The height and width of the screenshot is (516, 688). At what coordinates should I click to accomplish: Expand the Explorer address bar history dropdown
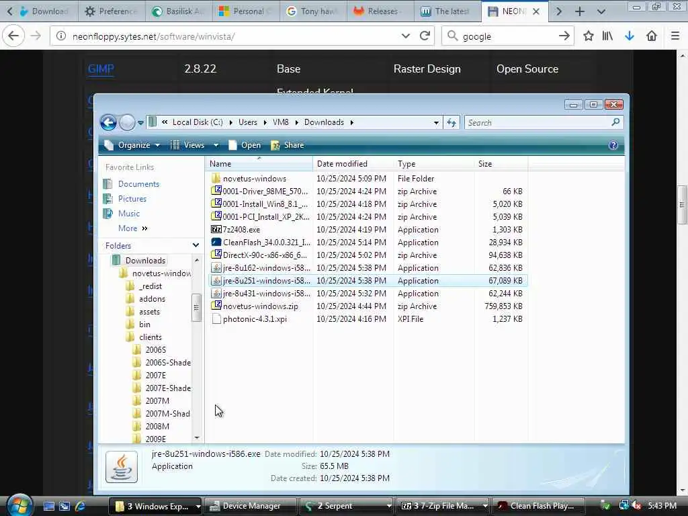[435, 123]
